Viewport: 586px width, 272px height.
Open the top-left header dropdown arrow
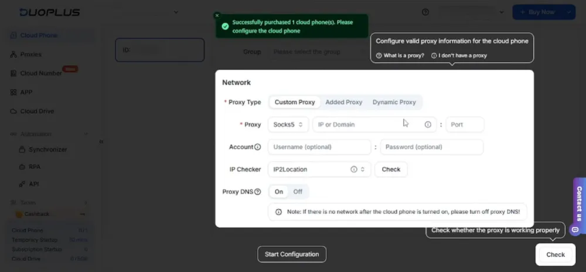click(x=176, y=12)
